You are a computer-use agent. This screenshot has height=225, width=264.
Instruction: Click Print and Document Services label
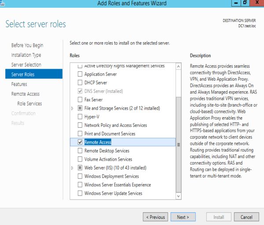pos(110,134)
